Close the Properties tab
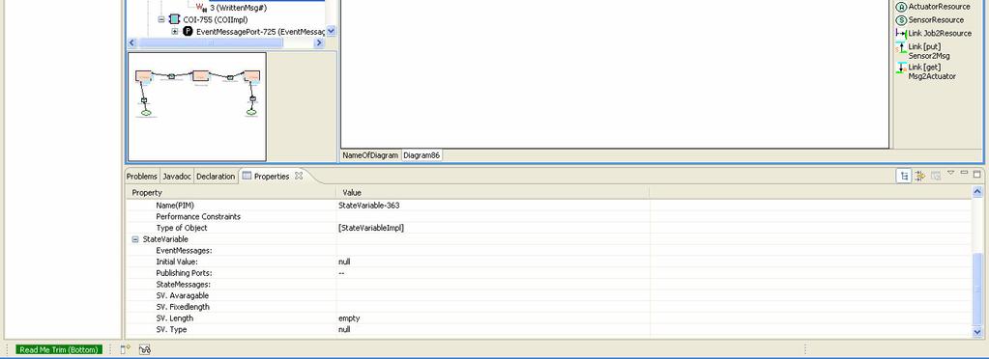Viewport: 989px width, 359px height. 299,176
